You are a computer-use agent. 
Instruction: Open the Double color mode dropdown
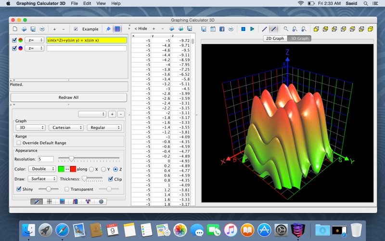42,169
